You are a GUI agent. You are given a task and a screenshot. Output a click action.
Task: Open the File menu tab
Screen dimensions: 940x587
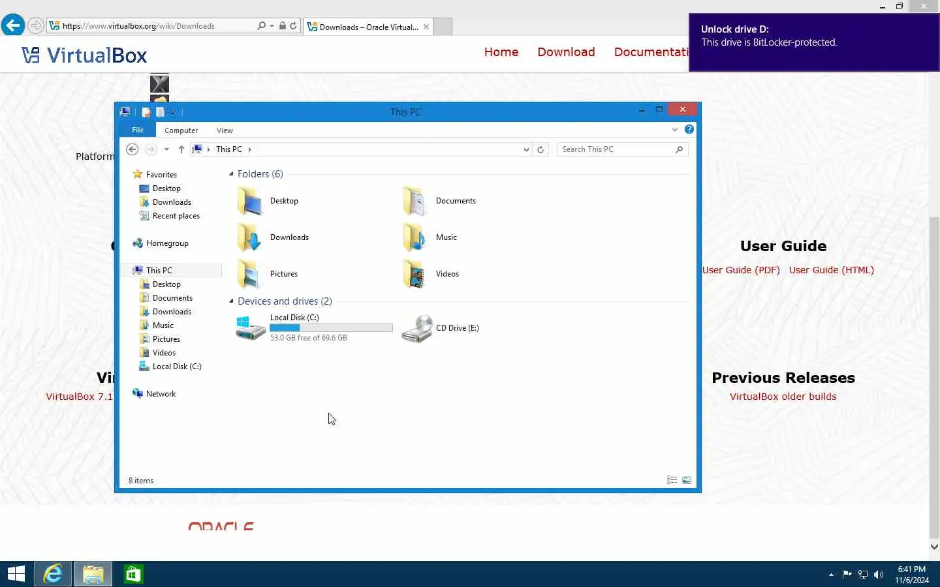(138, 130)
